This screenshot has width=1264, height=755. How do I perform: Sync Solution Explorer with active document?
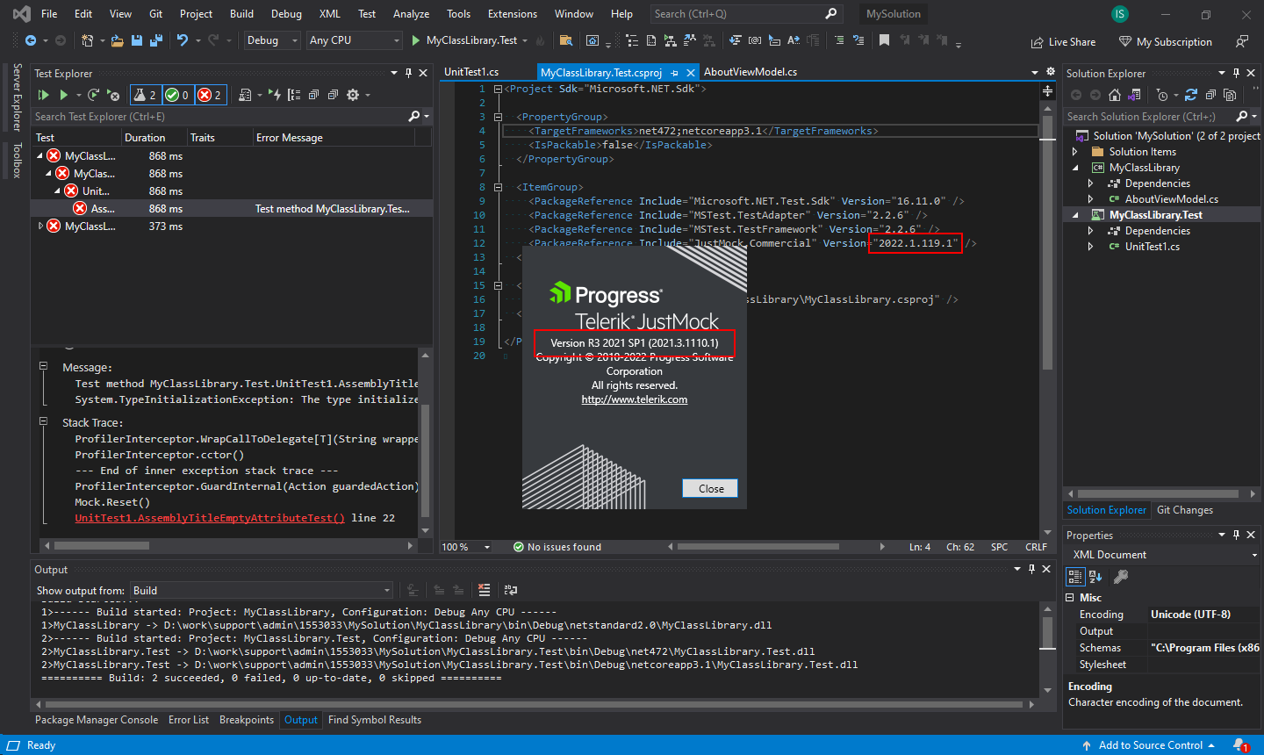click(1191, 95)
